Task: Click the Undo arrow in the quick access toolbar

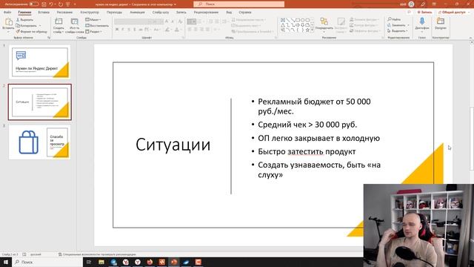Action: point(51,4)
